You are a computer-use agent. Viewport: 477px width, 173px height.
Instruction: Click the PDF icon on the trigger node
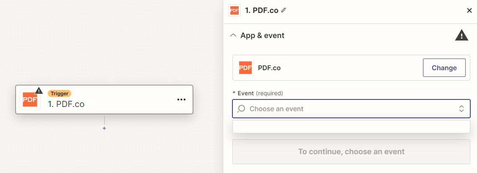click(30, 100)
